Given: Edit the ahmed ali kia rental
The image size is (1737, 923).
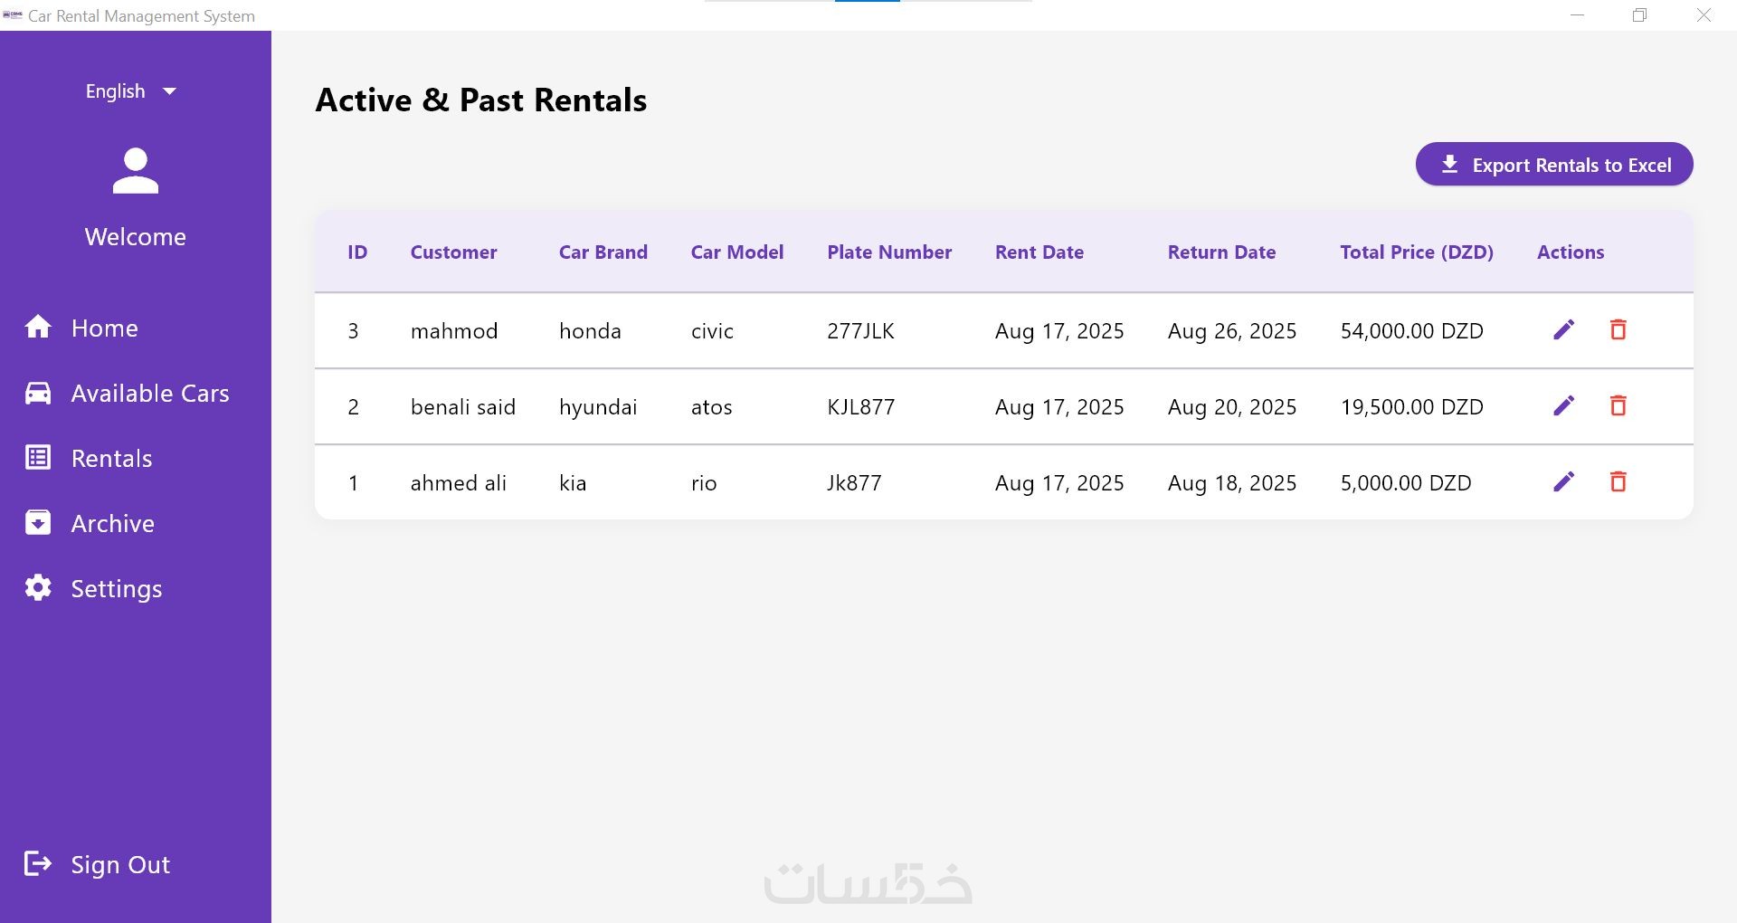Looking at the screenshot, I should tap(1563, 482).
